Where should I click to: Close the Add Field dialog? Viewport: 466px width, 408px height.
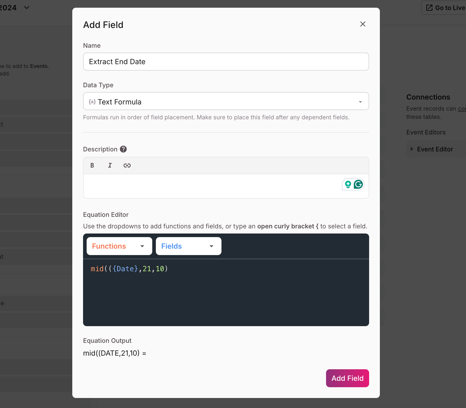point(363,24)
